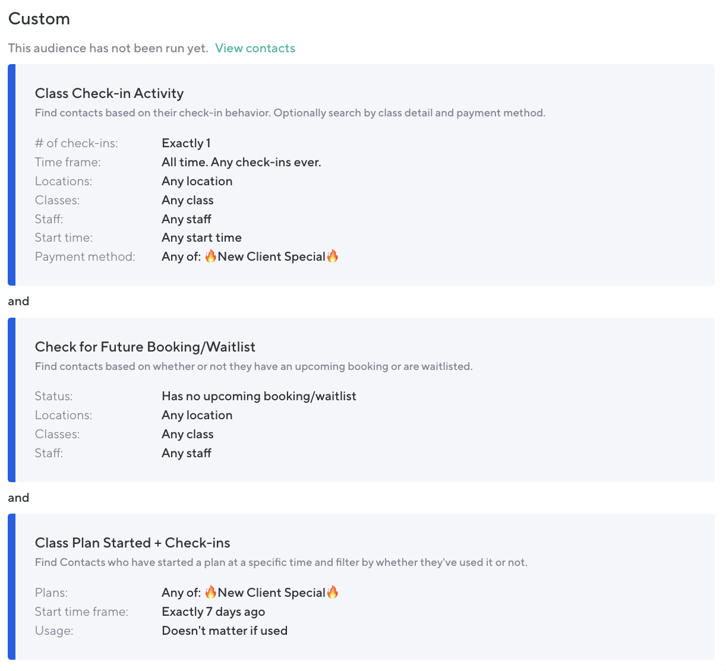Click the Payment method label

tap(85, 257)
